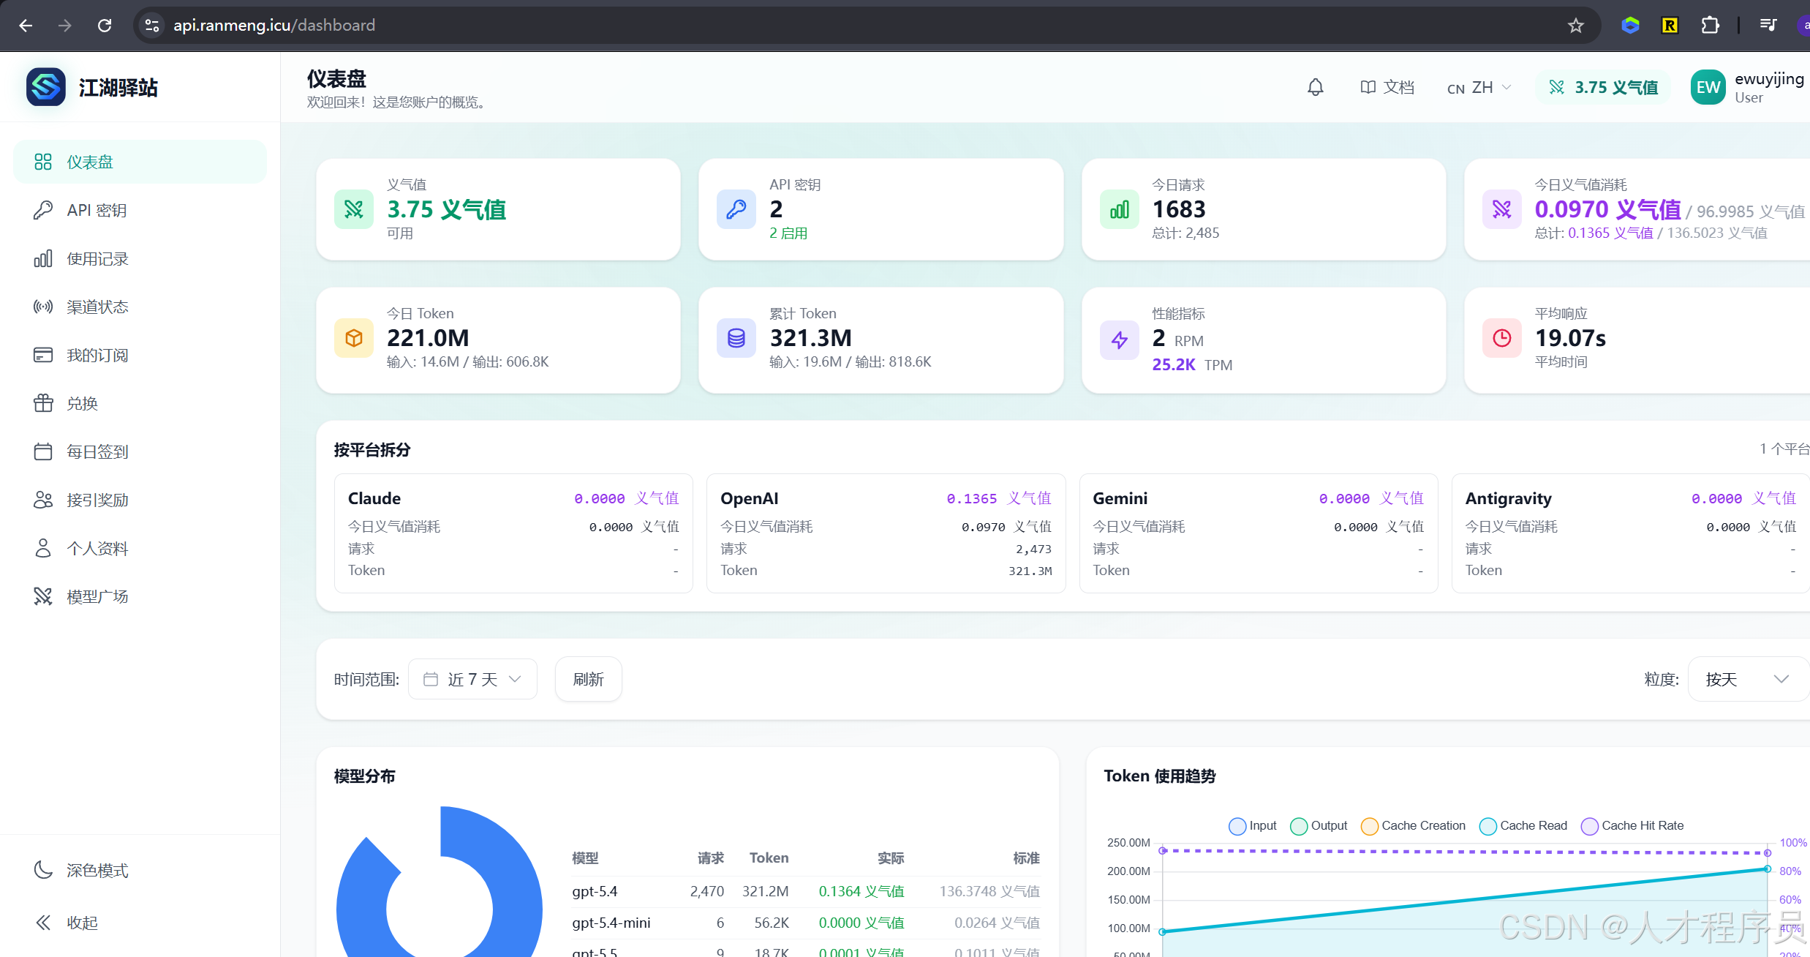Click the gpt-5.4-mini model row name

coord(611,923)
